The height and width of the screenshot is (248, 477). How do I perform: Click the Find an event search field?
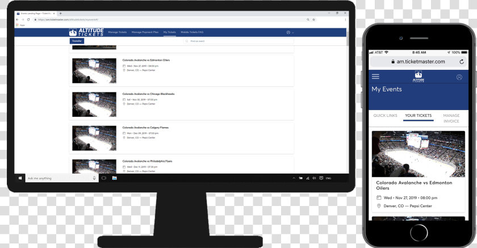239,41
